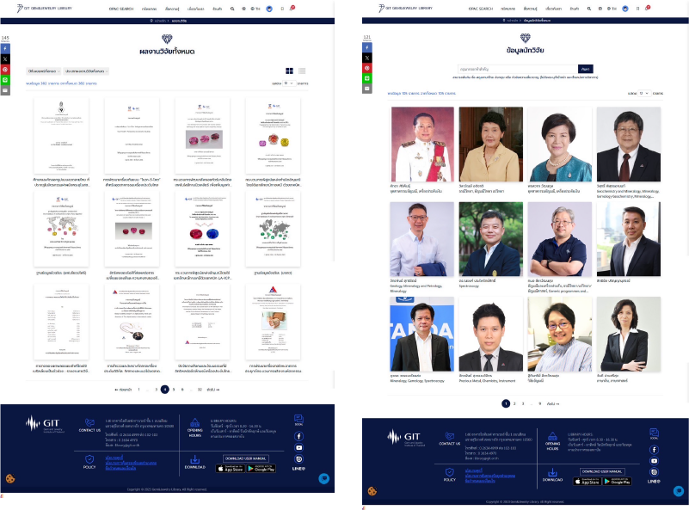Share researchers page on Facebook
This screenshot has width=689, height=510.
coord(367,47)
